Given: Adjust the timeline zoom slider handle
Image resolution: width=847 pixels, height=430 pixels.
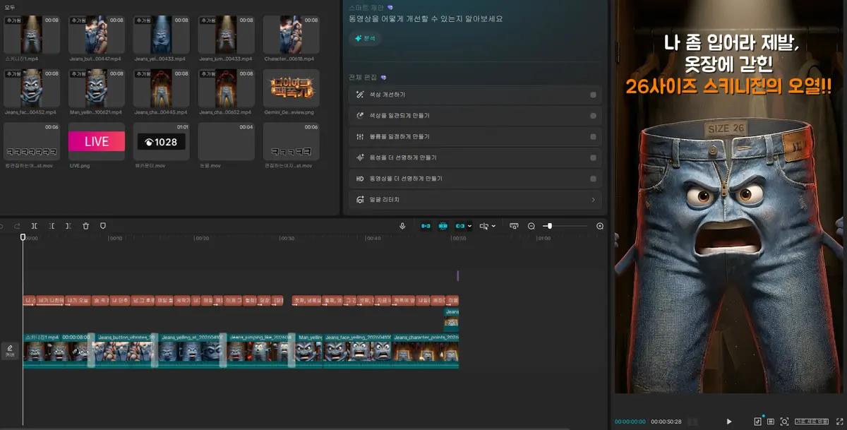Looking at the screenshot, I should [549, 226].
